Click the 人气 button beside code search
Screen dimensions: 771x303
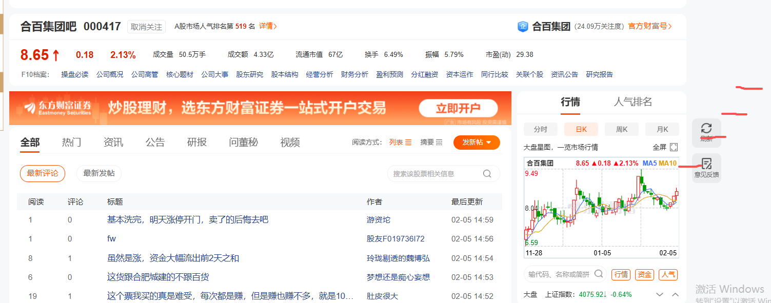coord(668,274)
